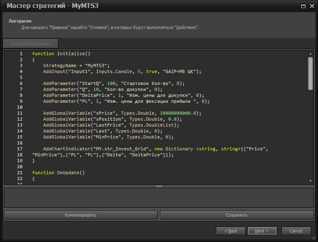Click the AddChartIndicator "MY.str_Invest_Grid" line
Viewport: 318px width, 242px height.
(155, 149)
